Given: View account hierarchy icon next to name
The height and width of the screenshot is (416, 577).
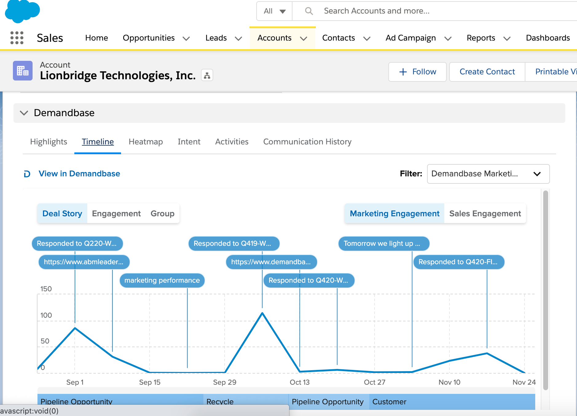Looking at the screenshot, I should pyautogui.click(x=207, y=75).
